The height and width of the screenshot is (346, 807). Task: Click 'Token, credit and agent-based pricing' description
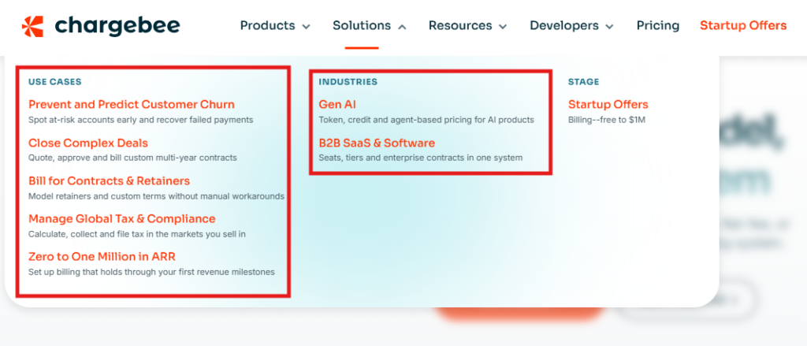(426, 120)
